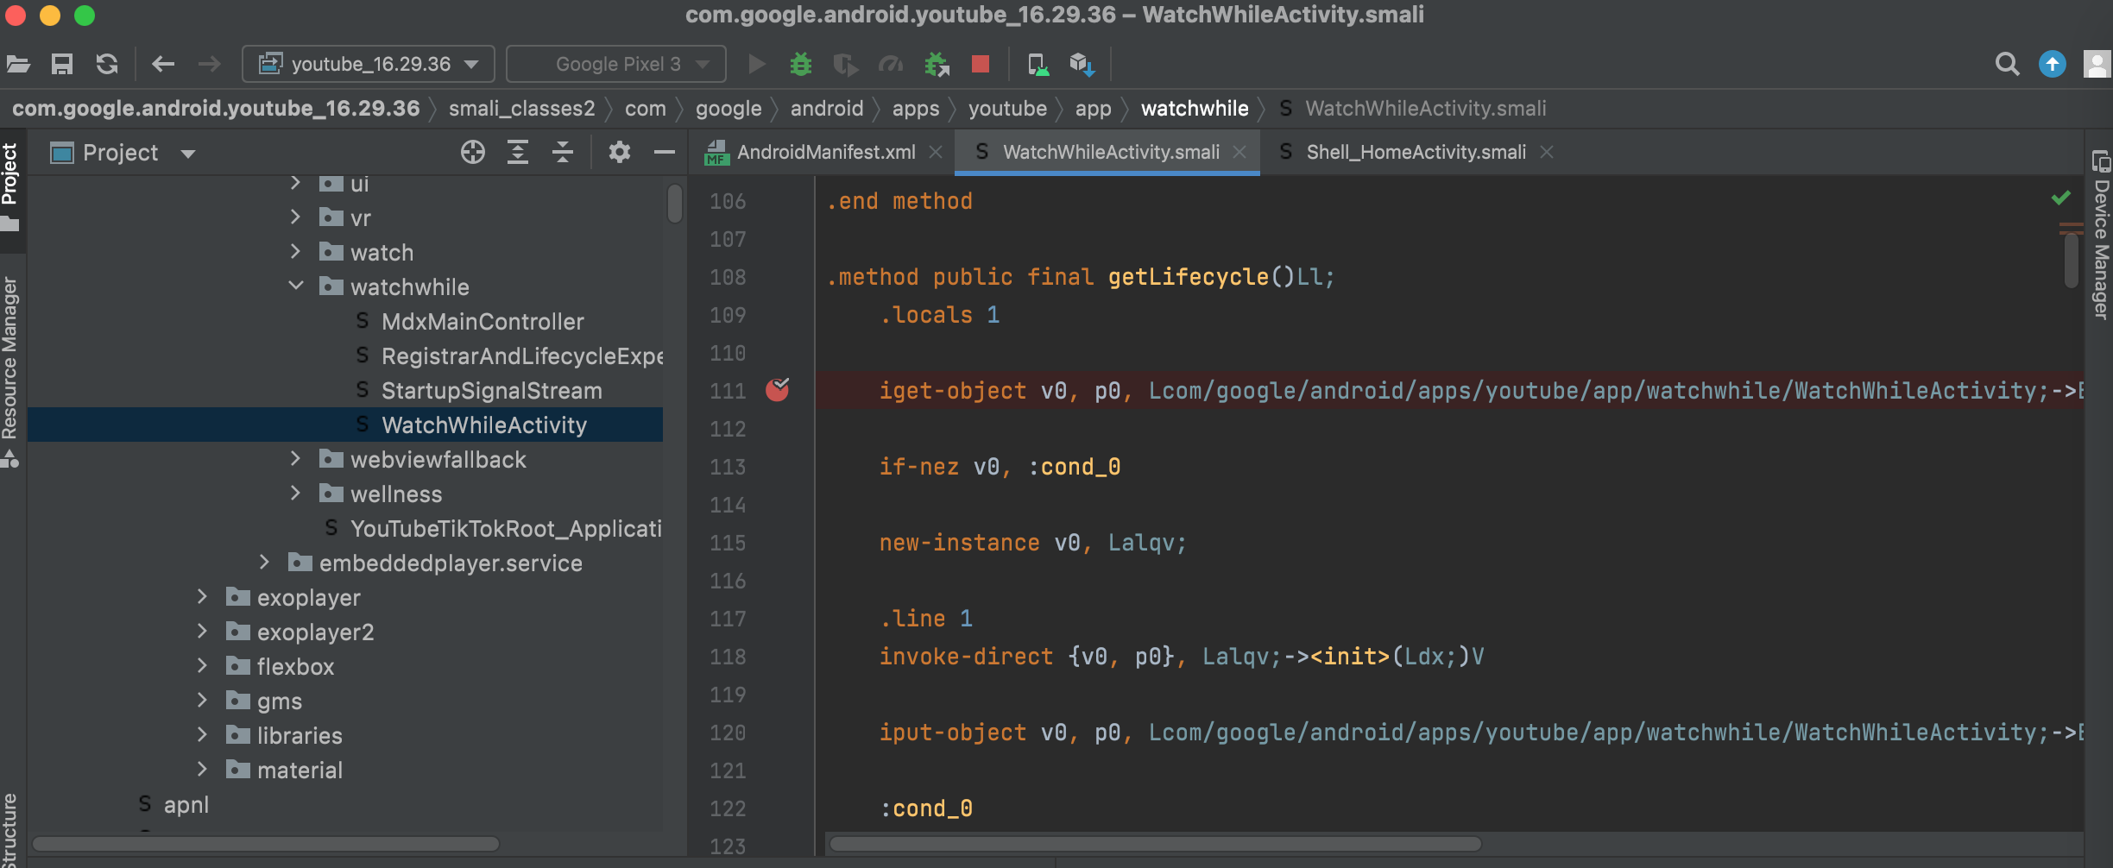Click the user account avatar icon
The image size is (2113, 868).
point(2097,64)
